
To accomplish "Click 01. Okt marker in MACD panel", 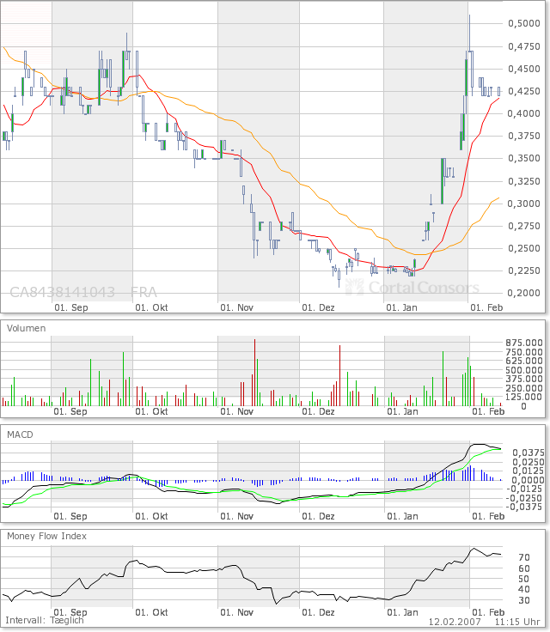I will pyautogui.click(x=154, y=516).
